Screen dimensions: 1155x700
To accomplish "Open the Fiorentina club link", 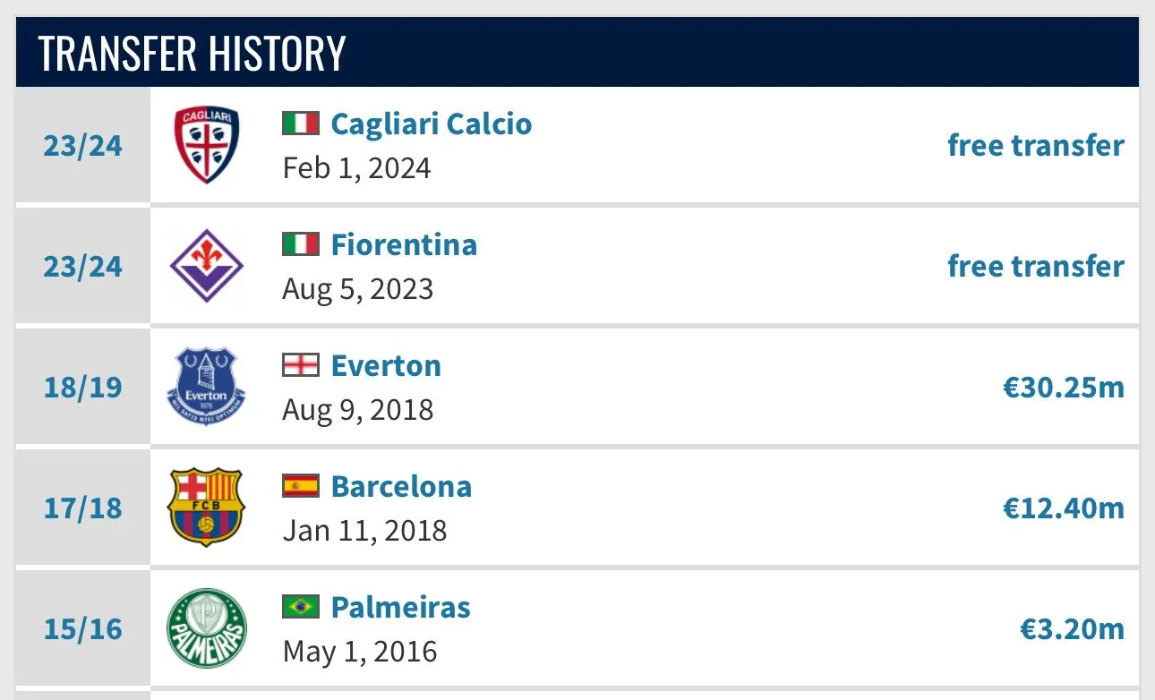I will coord(404,244).
